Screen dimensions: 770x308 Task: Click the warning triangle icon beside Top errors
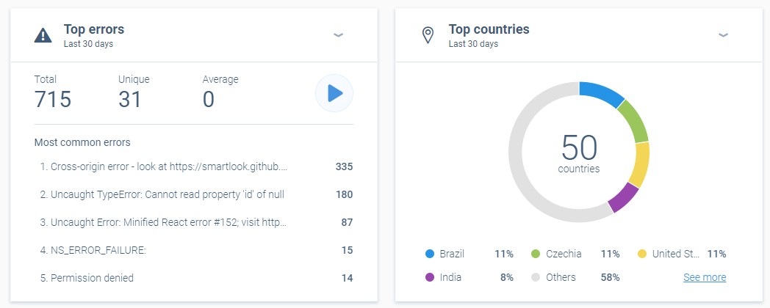tap(43, 35)
